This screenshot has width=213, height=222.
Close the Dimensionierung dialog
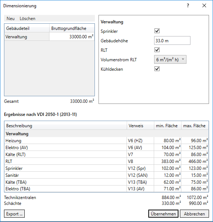point(204,6)
